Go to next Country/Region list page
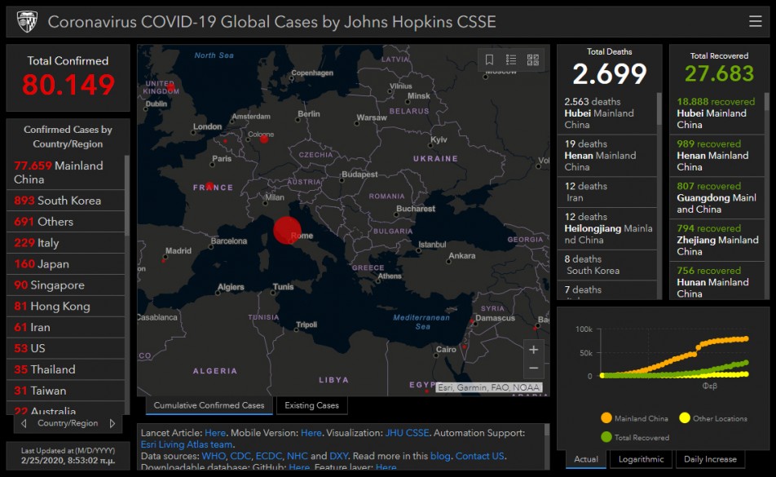Viewport: 776px width, 477px height. click(x=112, y=423)
